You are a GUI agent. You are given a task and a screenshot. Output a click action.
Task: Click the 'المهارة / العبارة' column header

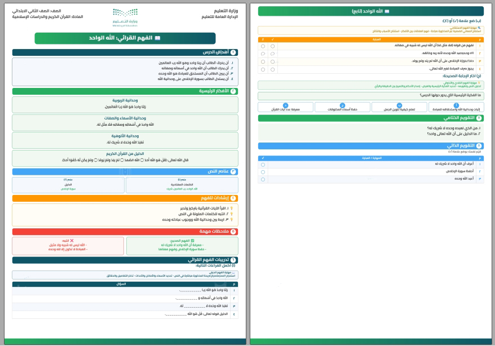click(x=372, y=158)
